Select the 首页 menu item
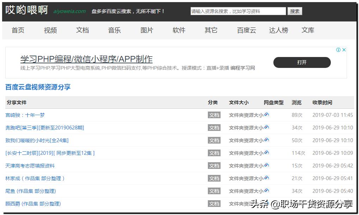Screen dimensions: 359x215 pyautogui.click(x=18, y=31)
